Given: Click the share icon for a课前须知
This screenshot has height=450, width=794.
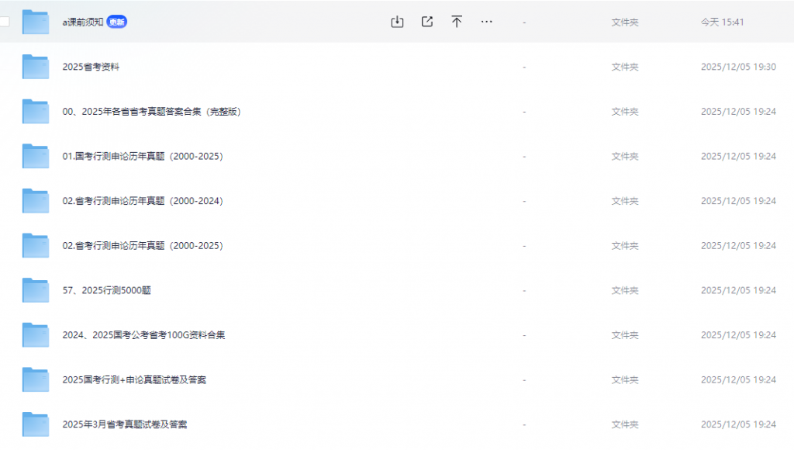Looking at the screenshot, I should tap(427, 22).
